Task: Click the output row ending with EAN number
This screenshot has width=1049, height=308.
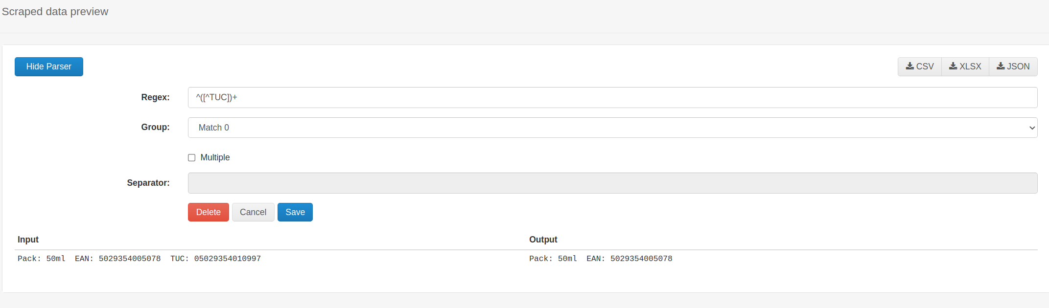Action: pyautogui.click(x=601, y=259)
